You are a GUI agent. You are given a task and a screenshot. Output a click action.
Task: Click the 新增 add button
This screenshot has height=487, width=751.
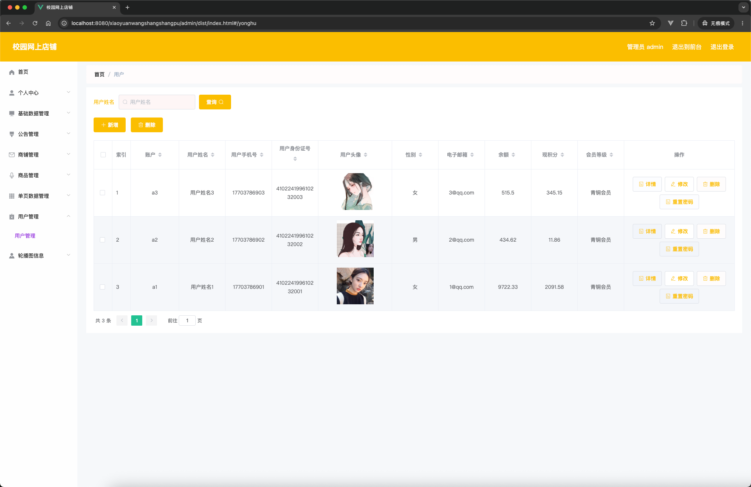coord(109,125)
